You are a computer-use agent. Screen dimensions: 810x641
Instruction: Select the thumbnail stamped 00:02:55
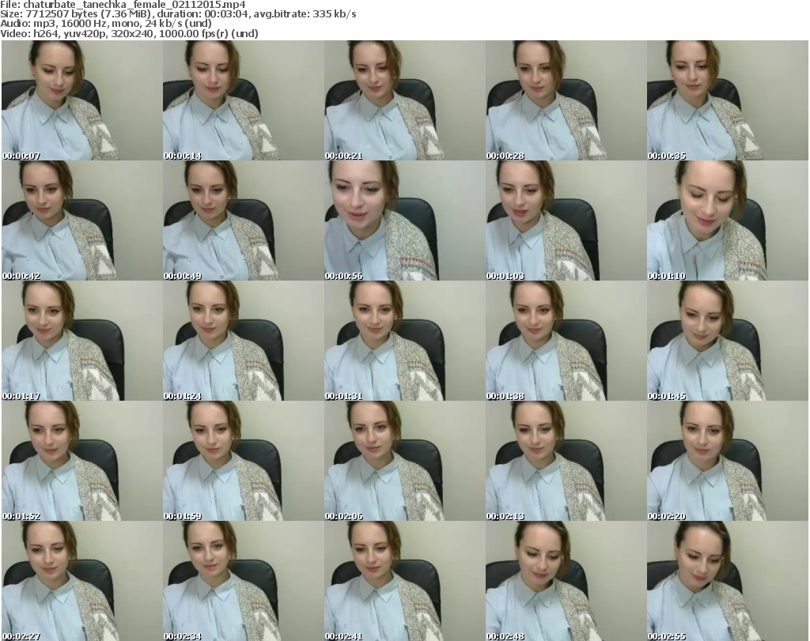(x=728, y=581)
